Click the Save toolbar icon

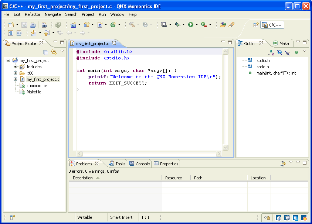24,25
